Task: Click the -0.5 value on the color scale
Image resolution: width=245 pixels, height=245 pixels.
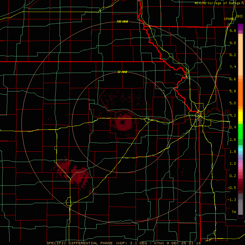Action: coord(232,188)
